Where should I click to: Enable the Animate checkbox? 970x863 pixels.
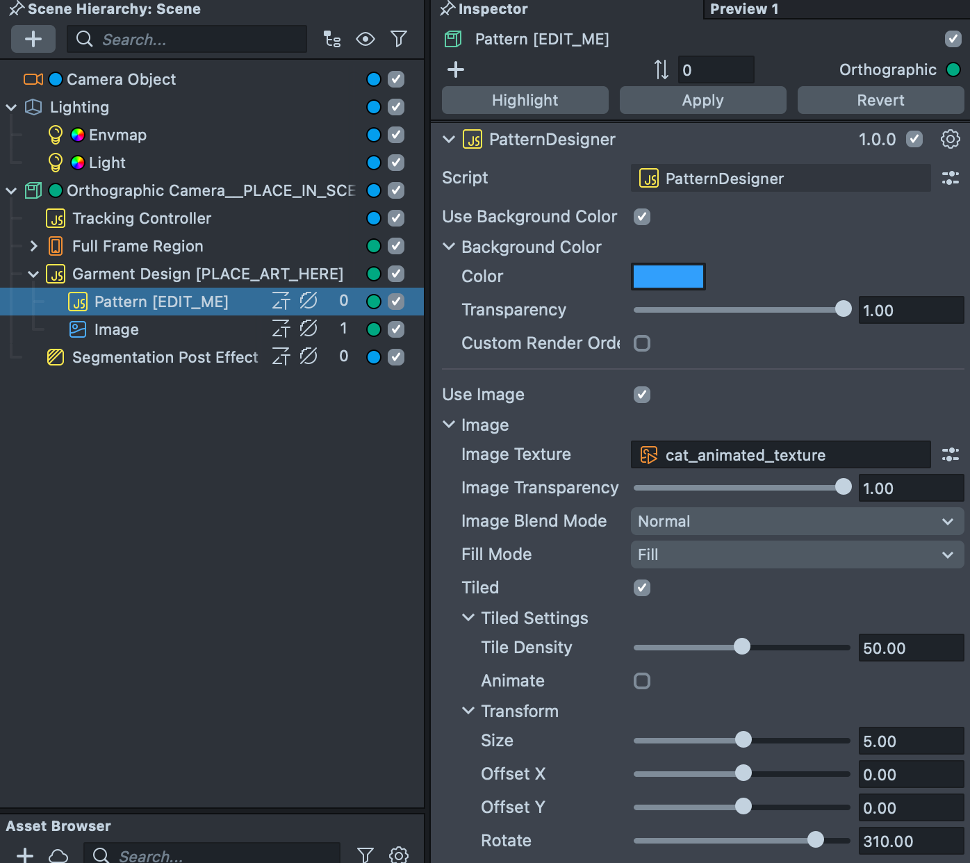(x=642, y=681)
